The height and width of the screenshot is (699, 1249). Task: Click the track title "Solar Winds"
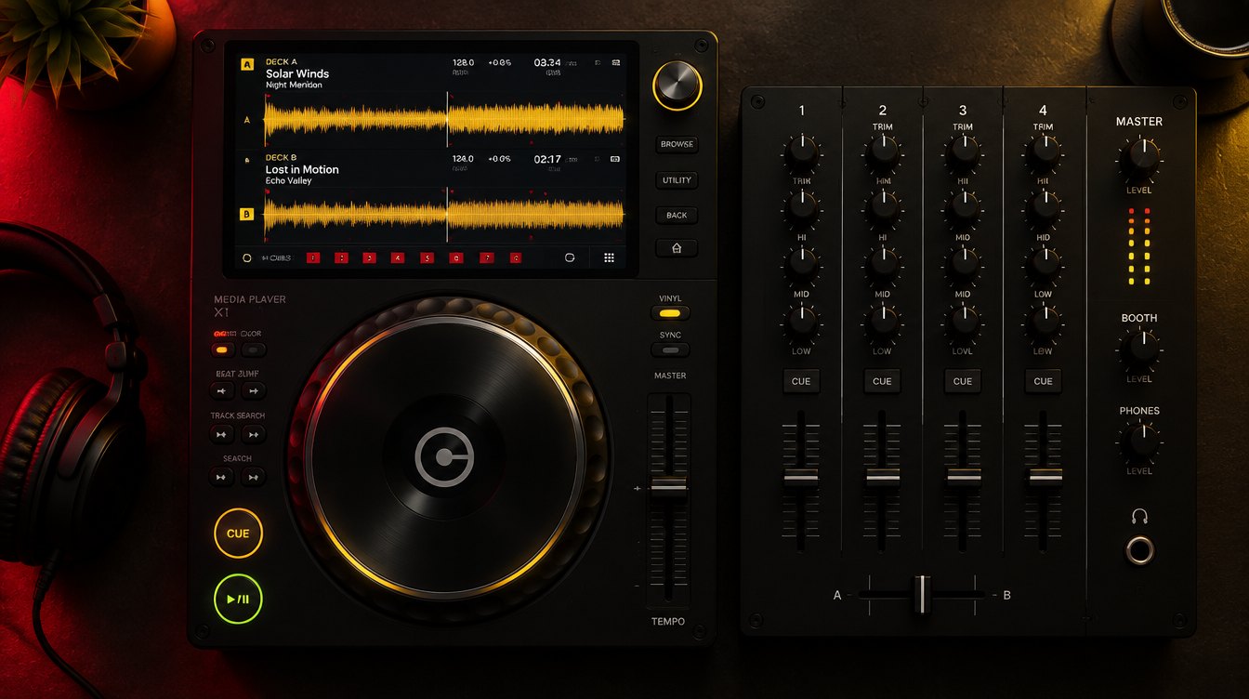[297, 73]
